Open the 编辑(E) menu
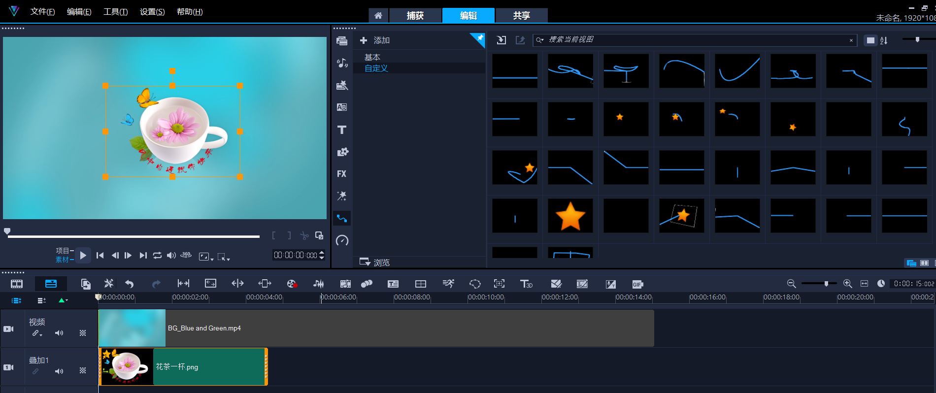936x393 pixels. [x=79, y=11]
